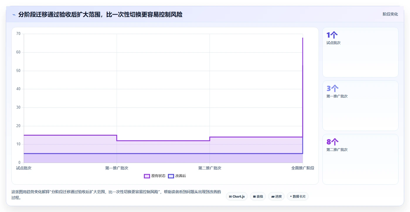This screenshot has height=212, width=410.
Task: Click the 表格 tag icon
Action: click(254, 196)
